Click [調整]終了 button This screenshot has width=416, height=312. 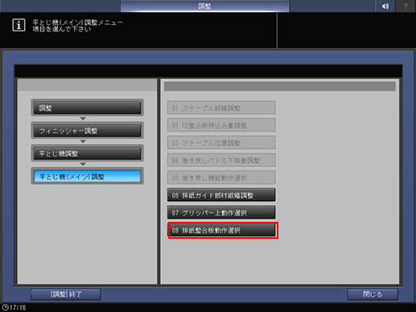66,294
